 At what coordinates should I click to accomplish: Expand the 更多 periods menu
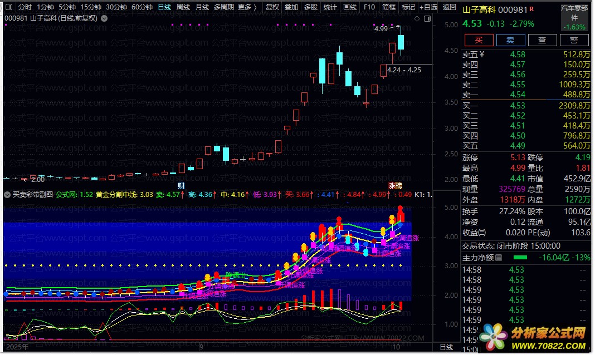click(247, 7)
